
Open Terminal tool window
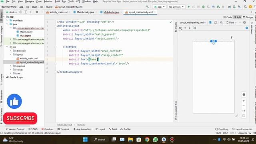point(63,129)
